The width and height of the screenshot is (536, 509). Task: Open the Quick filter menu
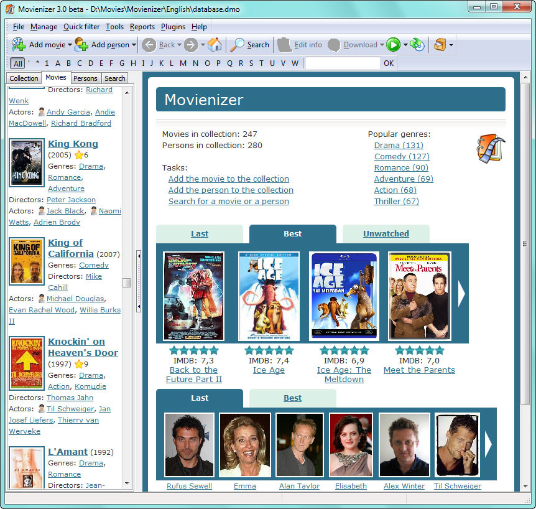(81, 27)
